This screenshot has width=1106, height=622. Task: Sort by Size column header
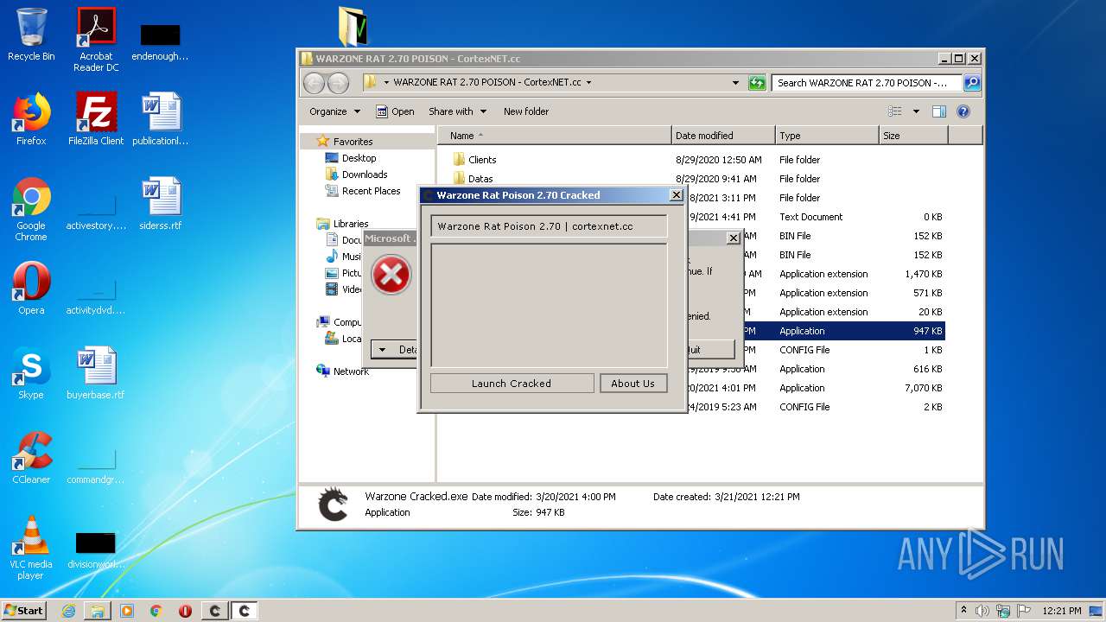click(x=913, y=136)
